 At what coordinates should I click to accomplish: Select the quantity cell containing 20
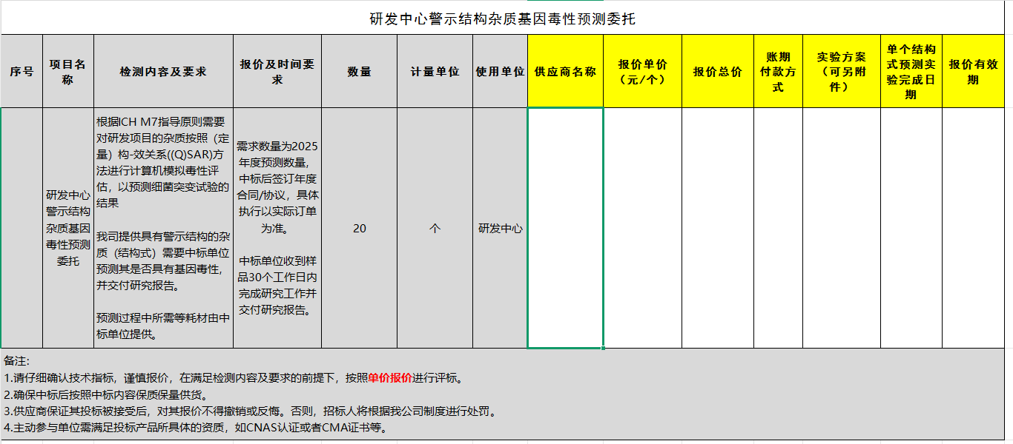click(360, 229)
